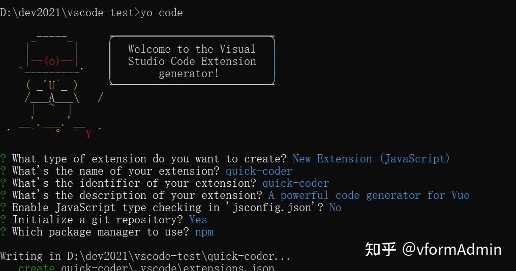Click the green question mark before 'Which package manager'
The height and width of the screenshot is (271, 516).
tap(3, 232)
